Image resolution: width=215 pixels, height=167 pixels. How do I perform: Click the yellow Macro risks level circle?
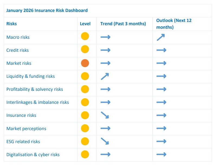[85, 36]
